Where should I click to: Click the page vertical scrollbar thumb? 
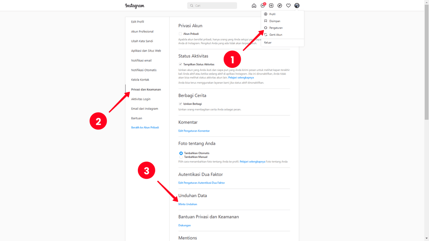(427, 62)
